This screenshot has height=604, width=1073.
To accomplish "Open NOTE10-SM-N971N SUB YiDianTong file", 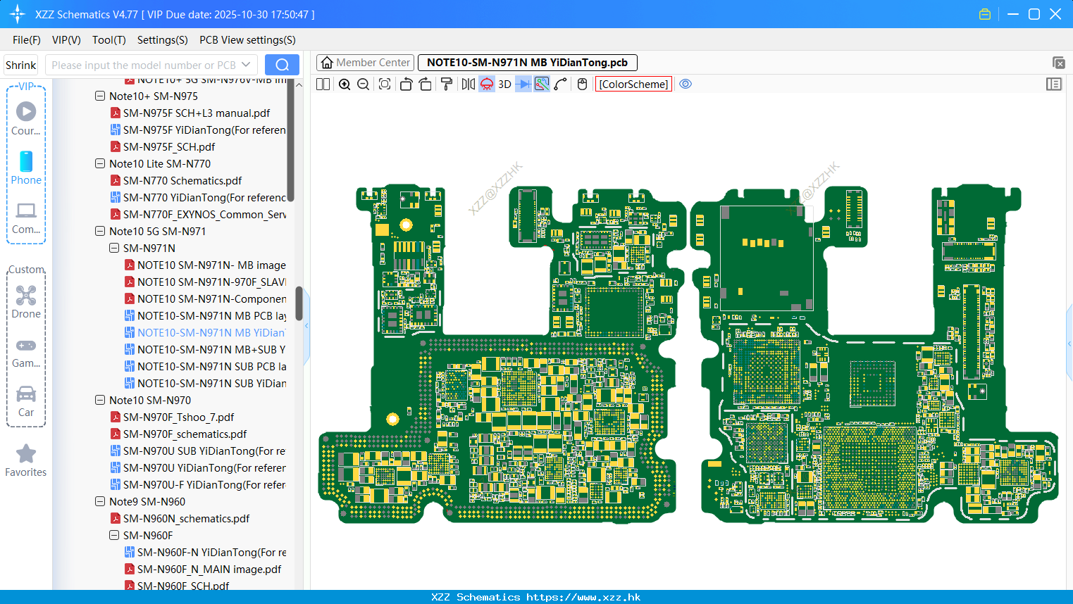I will (x=211, y=383).
